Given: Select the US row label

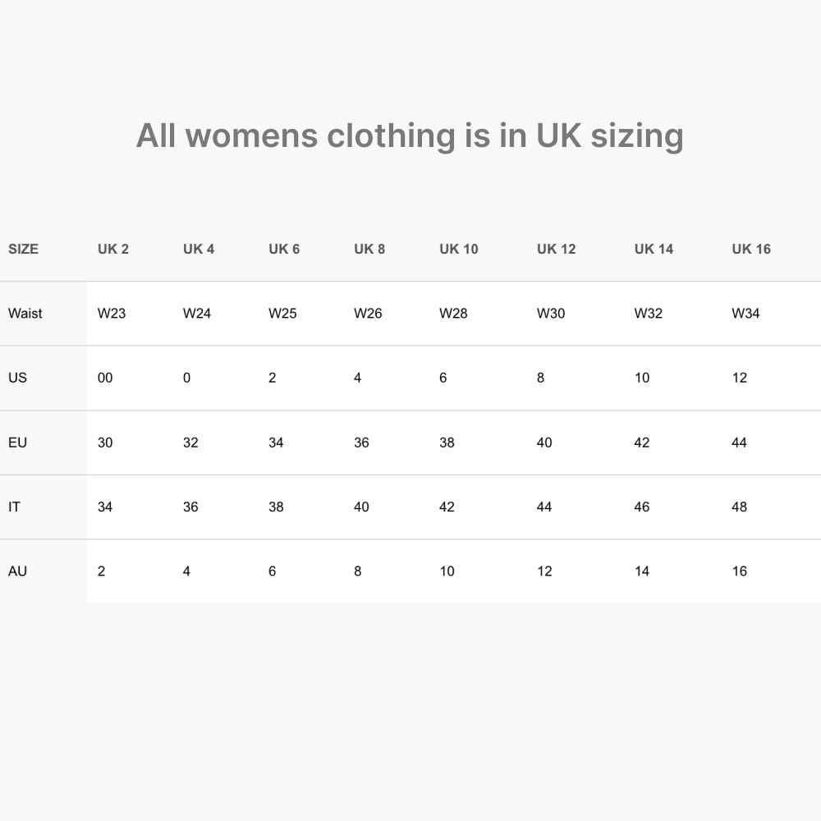Looking at the screenshot, I should click(17, 378).
